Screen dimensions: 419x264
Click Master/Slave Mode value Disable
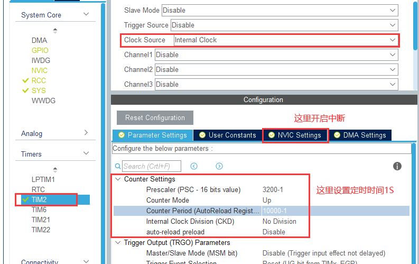pyautogui.click(x=324, y=253)
